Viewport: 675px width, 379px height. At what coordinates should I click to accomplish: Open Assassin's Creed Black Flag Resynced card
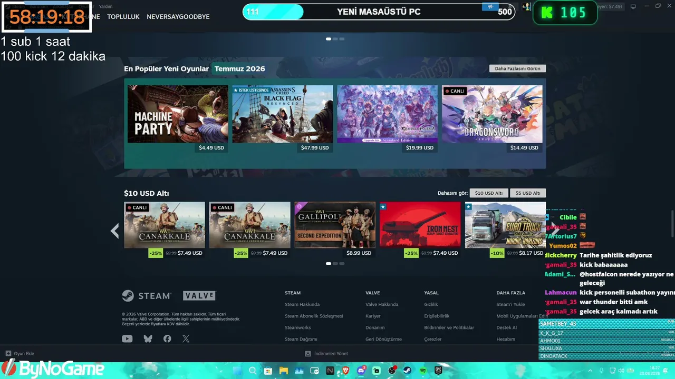point(283,114)
